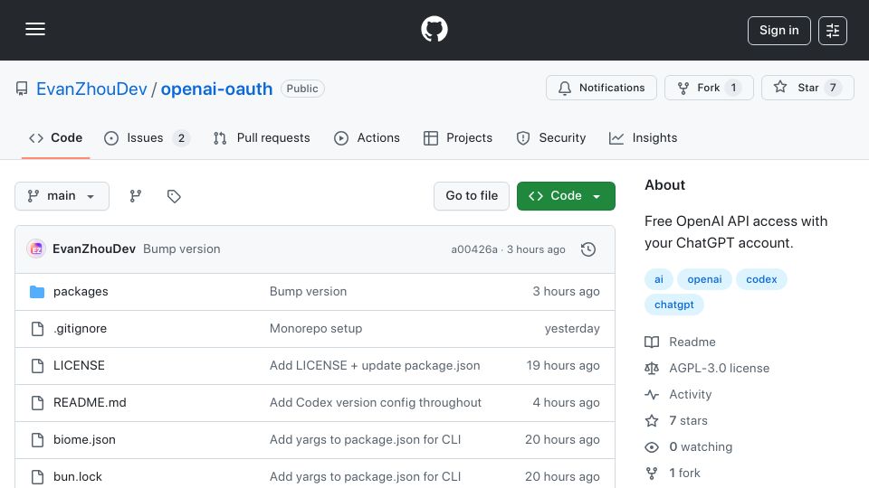Switch to the Code tab
Image resolution: width=869 pixels, height=488 pixels.
pyautogui.click(x=55, y=137)
